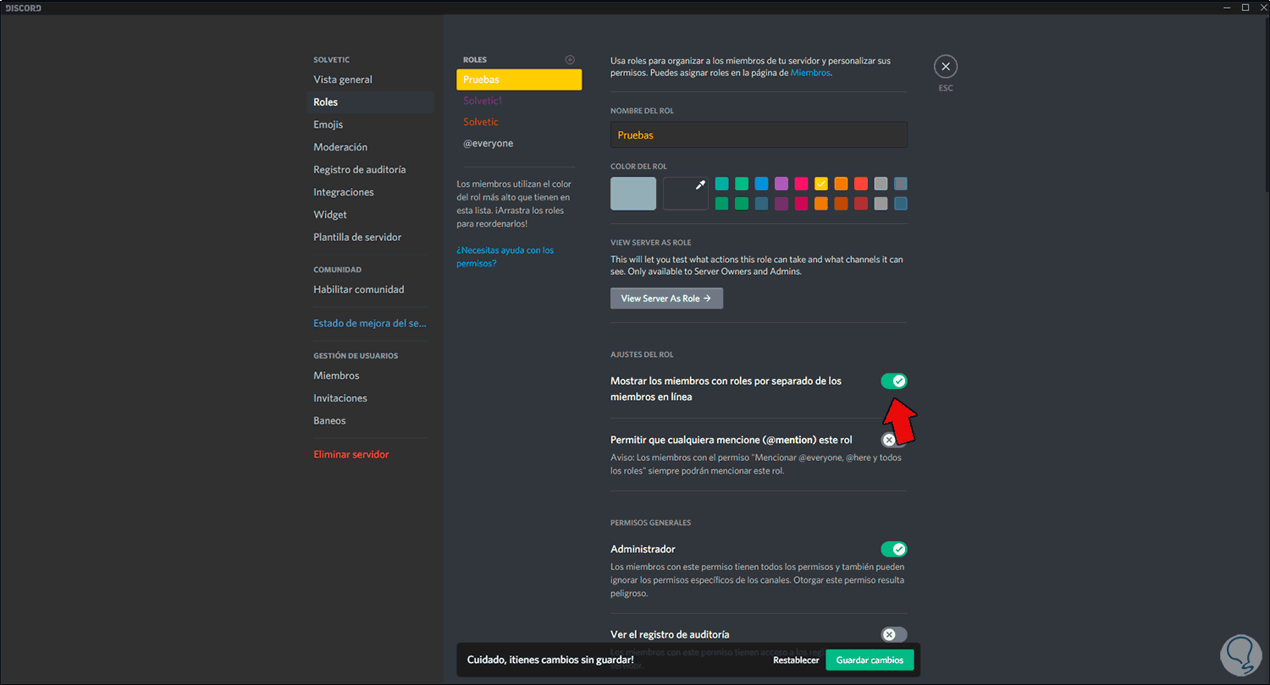Click the ROLES column heading
Image resolution: width=1270 pixels, height=685 pixels.
coord(475,60)
